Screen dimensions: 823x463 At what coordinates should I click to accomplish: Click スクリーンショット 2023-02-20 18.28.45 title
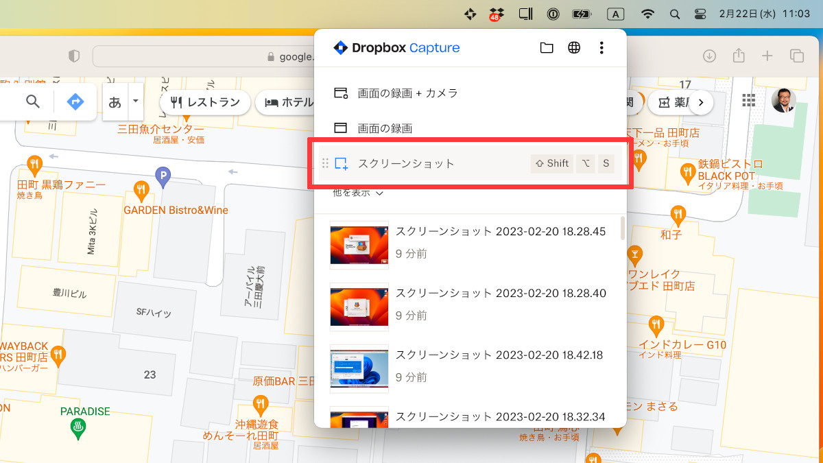(x=501, y=231)
